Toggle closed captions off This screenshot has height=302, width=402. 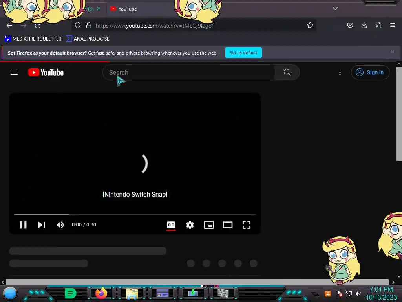click(171, 225)
